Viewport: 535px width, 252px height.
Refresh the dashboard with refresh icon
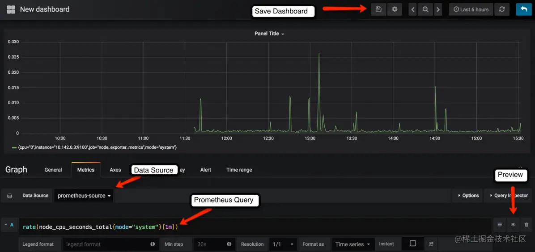click(502, 9)
